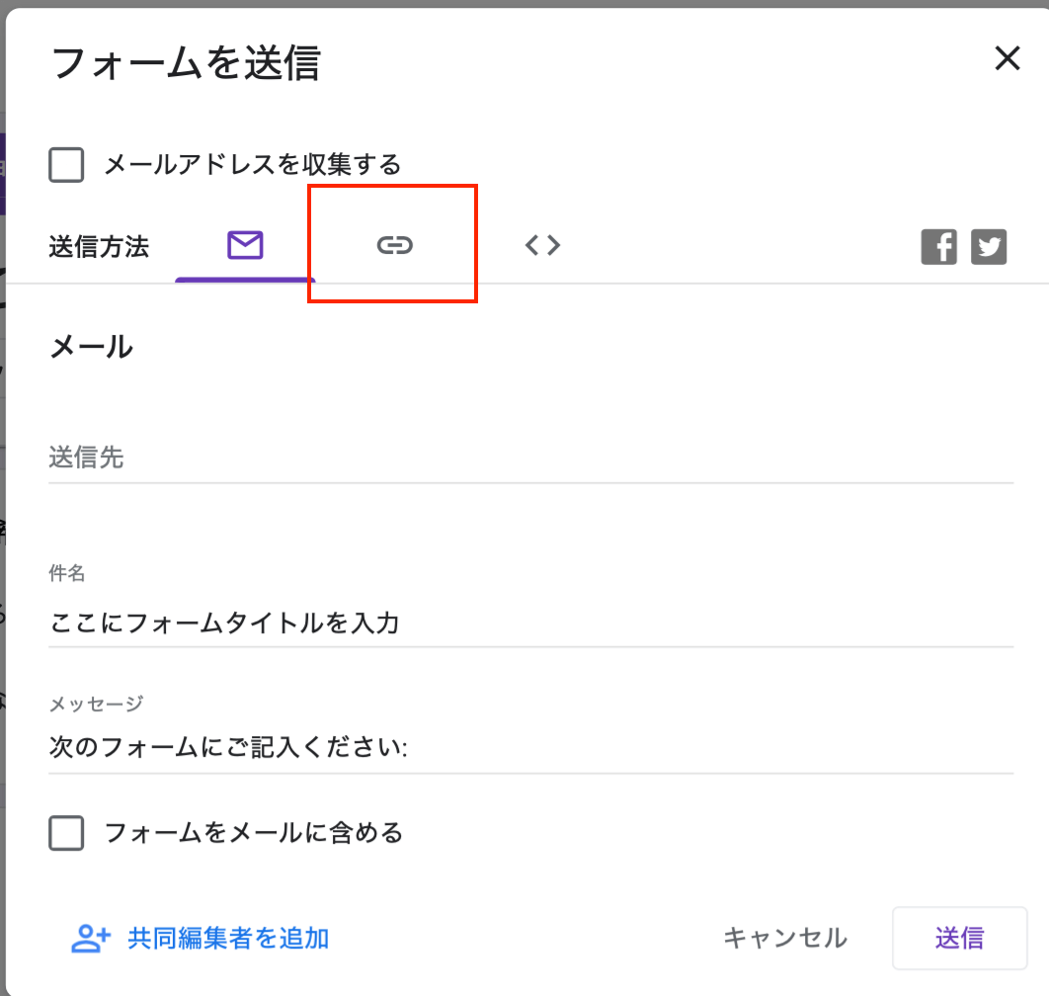Viewport: 1049px width, 996px height.
Task: Open the 共同編集者を追加 link
Action: (x=227, y=938)
